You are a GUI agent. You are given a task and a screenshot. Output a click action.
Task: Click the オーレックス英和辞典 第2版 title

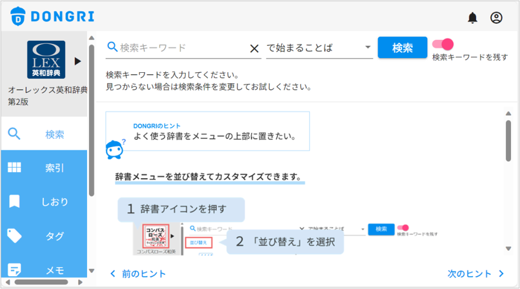(x=48, y=95)
